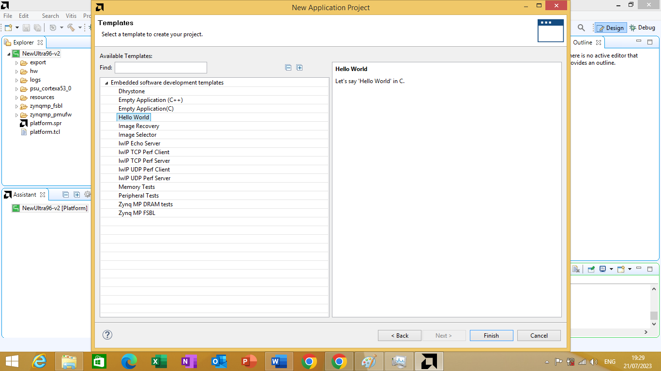Collapse Embedded software development templates group
The image size is (661, 371).
pos(106,83)
